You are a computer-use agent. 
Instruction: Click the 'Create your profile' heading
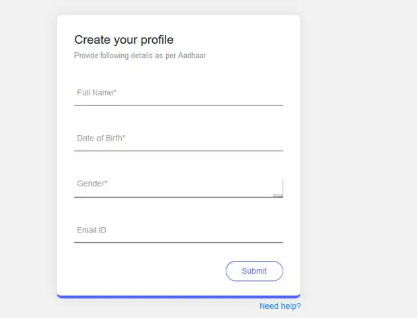coord(124,40)
